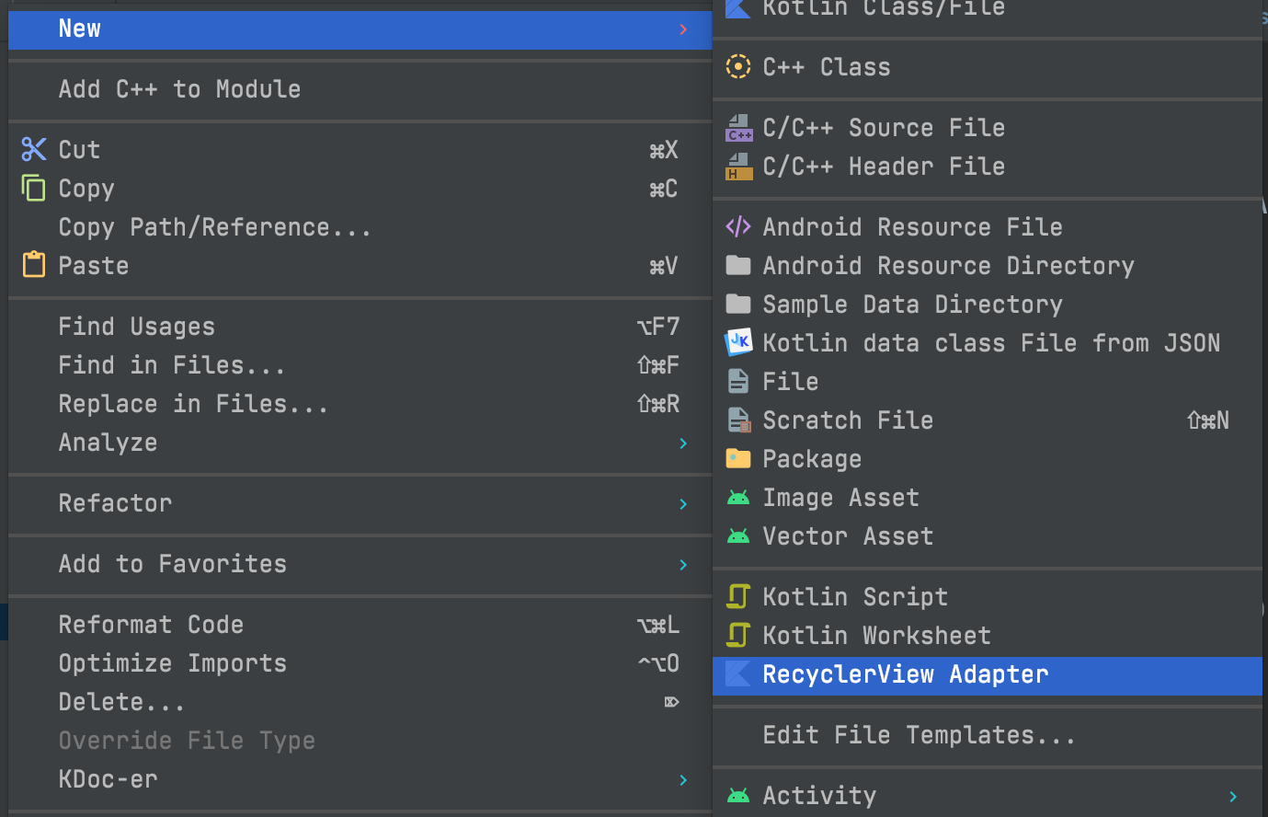Image resolution: width=1268 pixels, height=817 pixels.
Task: Click the Scratch File icon
Action: click(x=739, y=420)
